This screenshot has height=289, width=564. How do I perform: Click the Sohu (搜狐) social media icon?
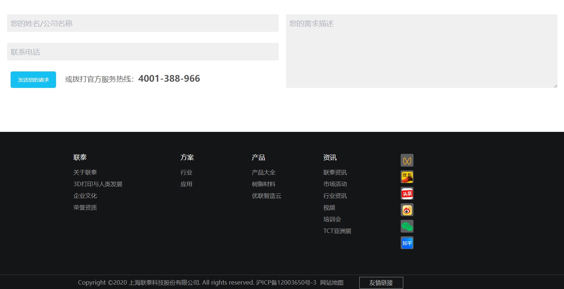tap(407, 177)
